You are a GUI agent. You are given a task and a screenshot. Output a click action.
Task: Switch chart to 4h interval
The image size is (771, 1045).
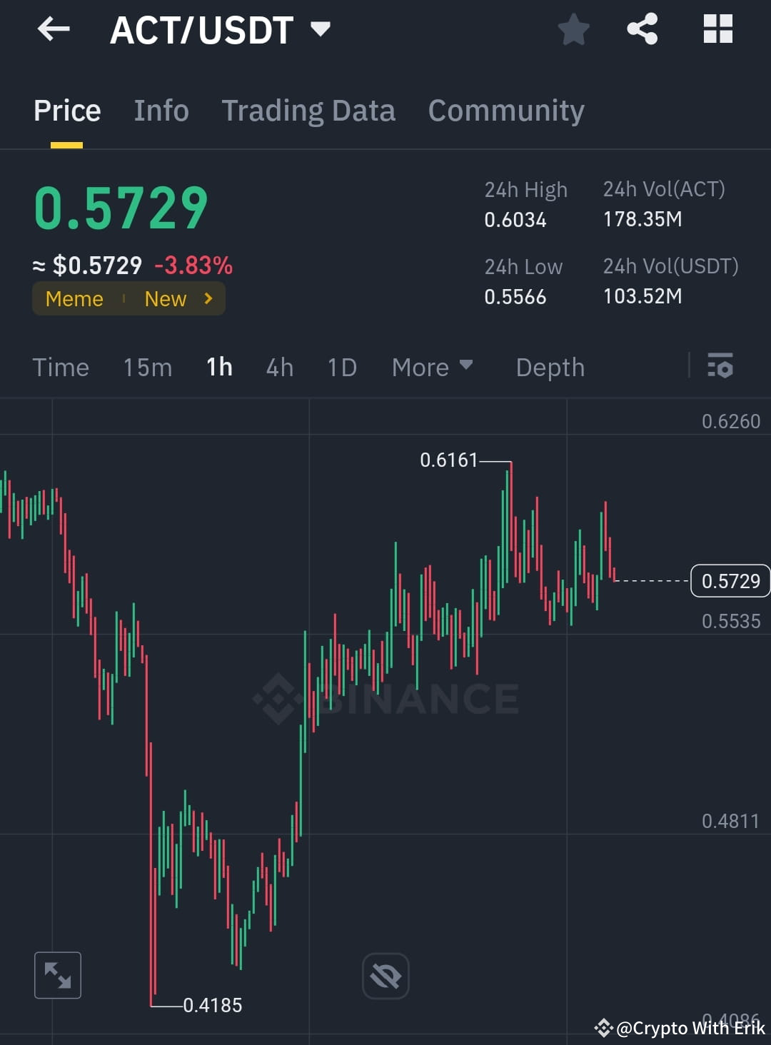(278, 367)
